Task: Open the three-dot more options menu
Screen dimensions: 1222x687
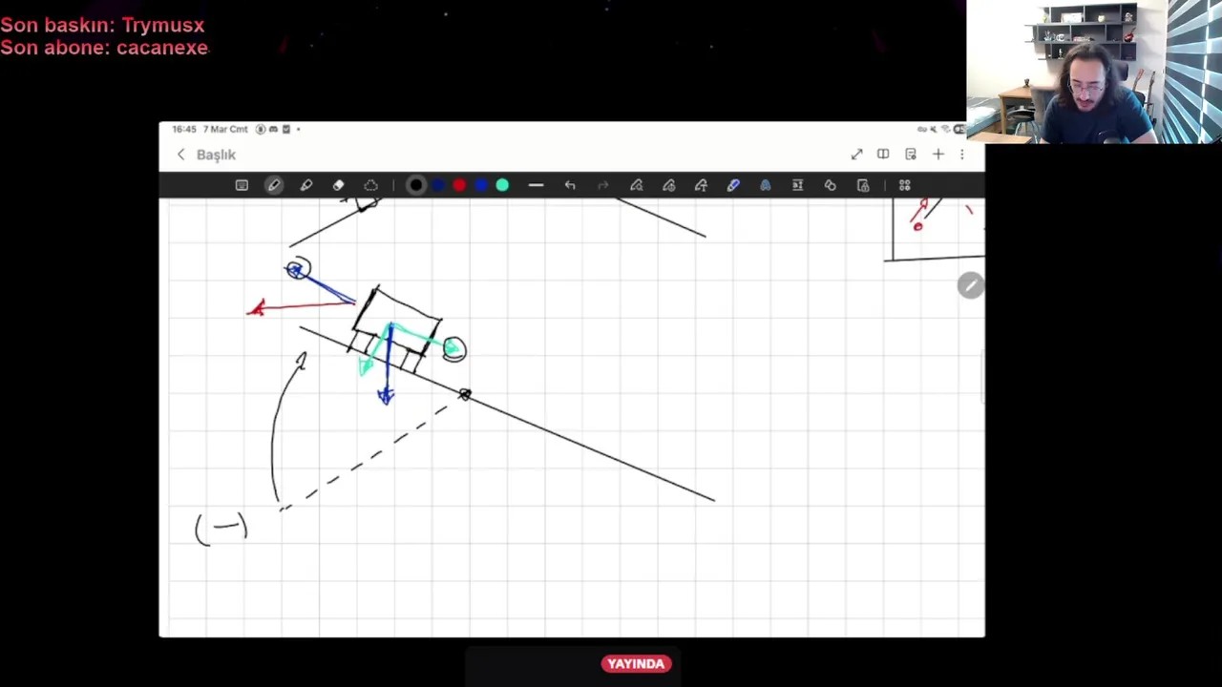Action: (x=962, y=155)
